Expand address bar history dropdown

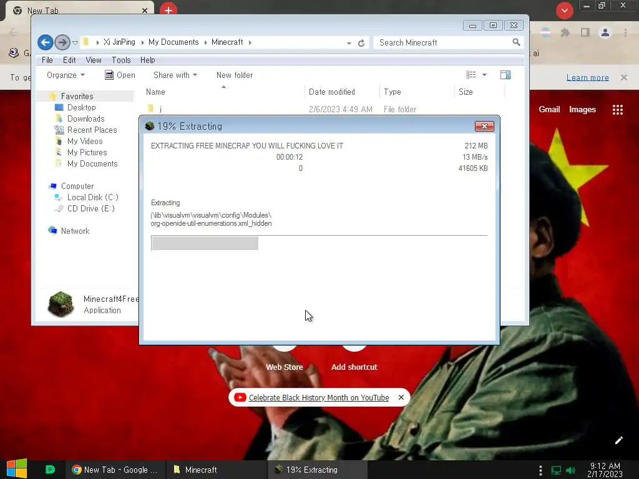pos(349,43)
